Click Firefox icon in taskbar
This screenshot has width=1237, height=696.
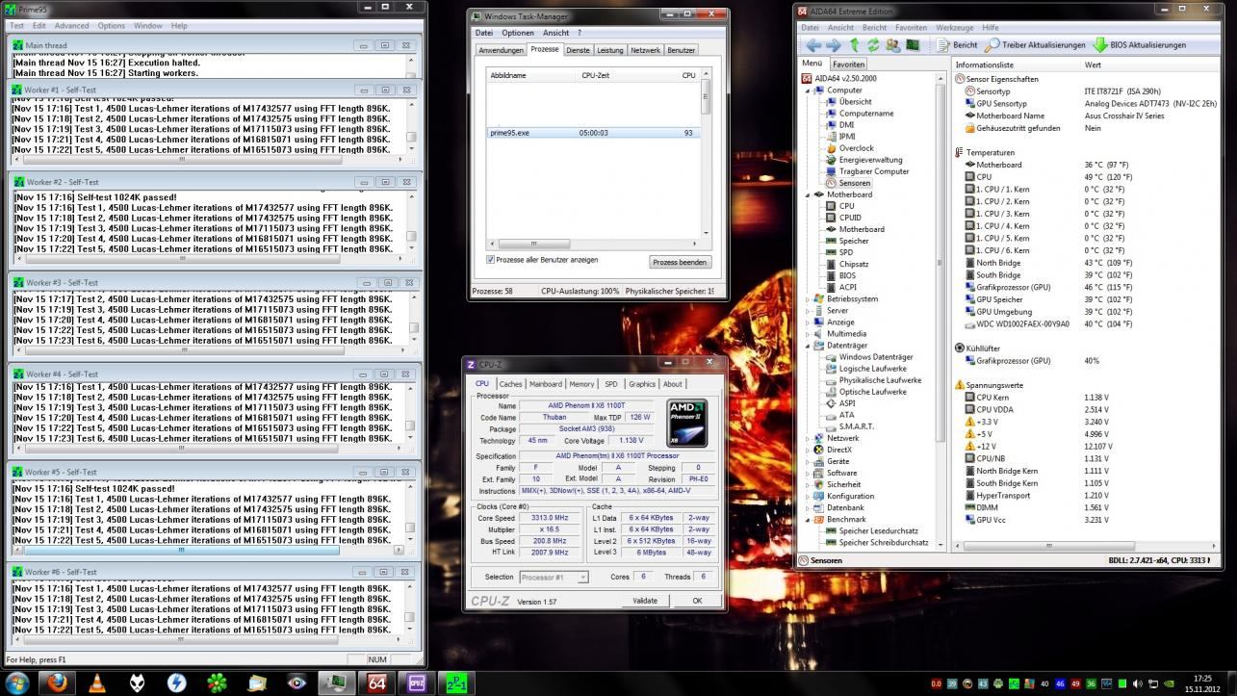pyautogui.click(x=57, y=683)
